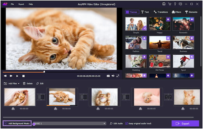
Task: Click Delete in the clip toolbar
Action: [x=28, y=83]
